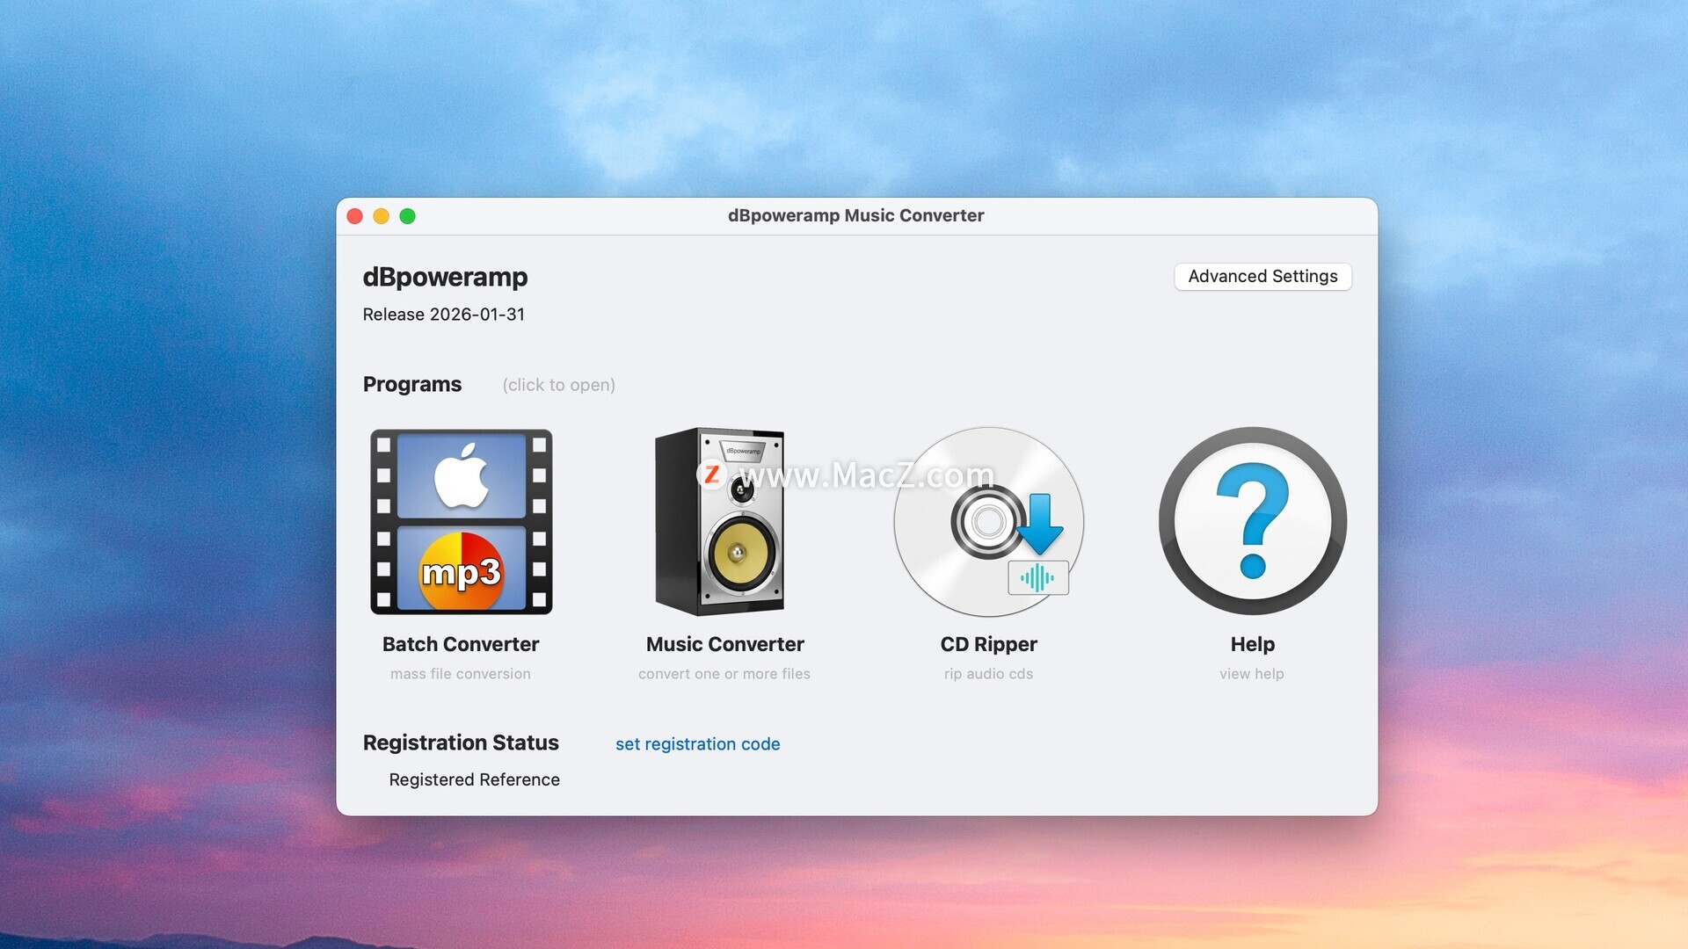Click the blue question mark Help icon
The height and width of the screenshot is (949, 1688).
[x=1252, y=521]
